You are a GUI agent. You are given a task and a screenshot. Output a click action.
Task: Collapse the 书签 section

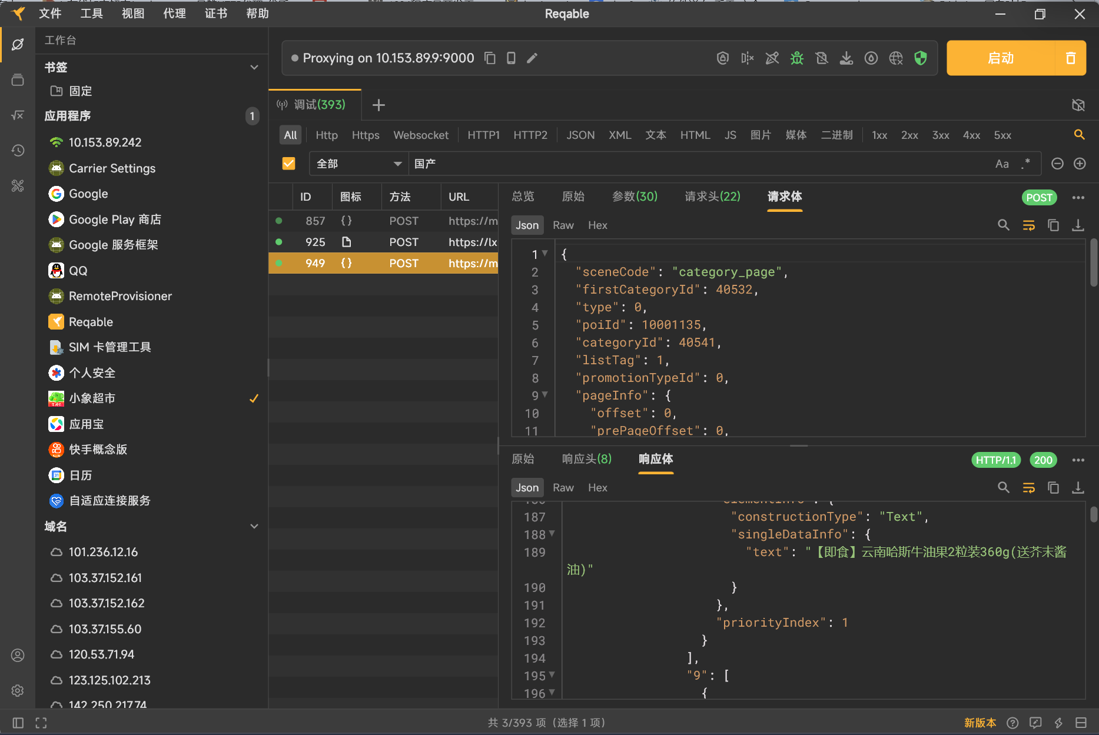254,68
